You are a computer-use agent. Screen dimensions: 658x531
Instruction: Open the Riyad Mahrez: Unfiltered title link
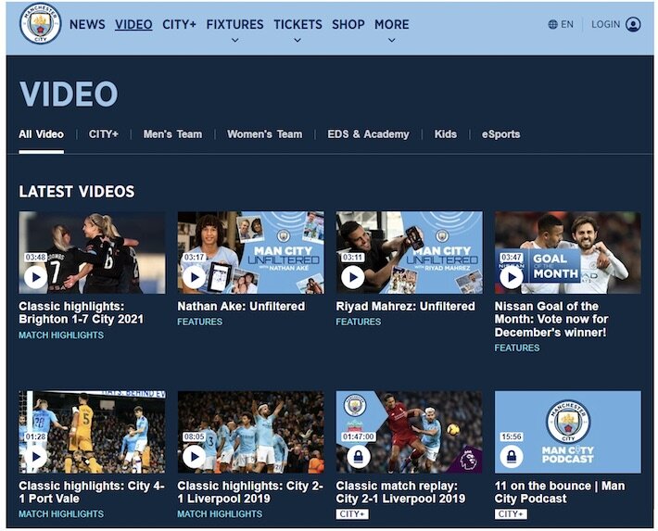coord(405,307)
